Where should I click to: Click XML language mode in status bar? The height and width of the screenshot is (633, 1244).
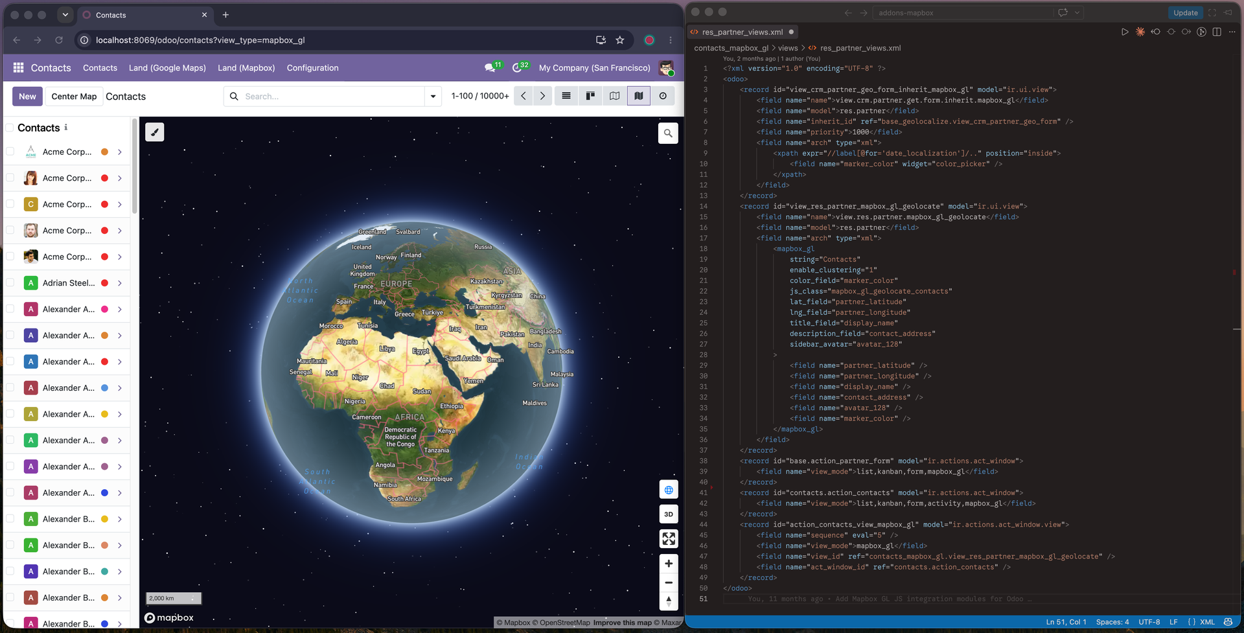click(1207, 622)
